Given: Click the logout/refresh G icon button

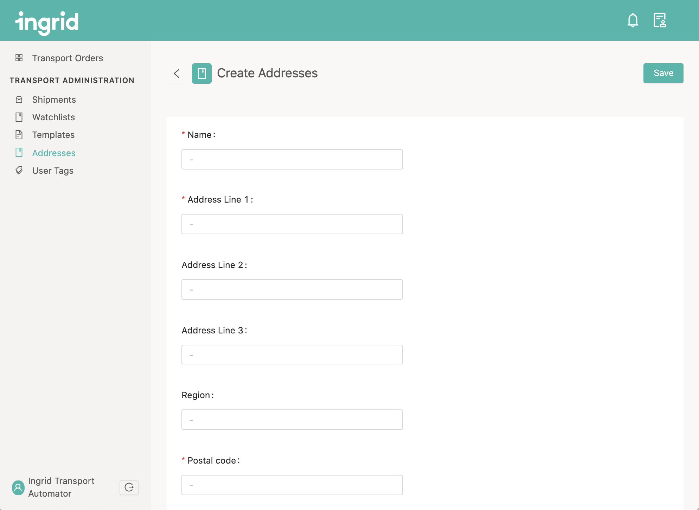Looking at the screenshot, I should (129, 487).
